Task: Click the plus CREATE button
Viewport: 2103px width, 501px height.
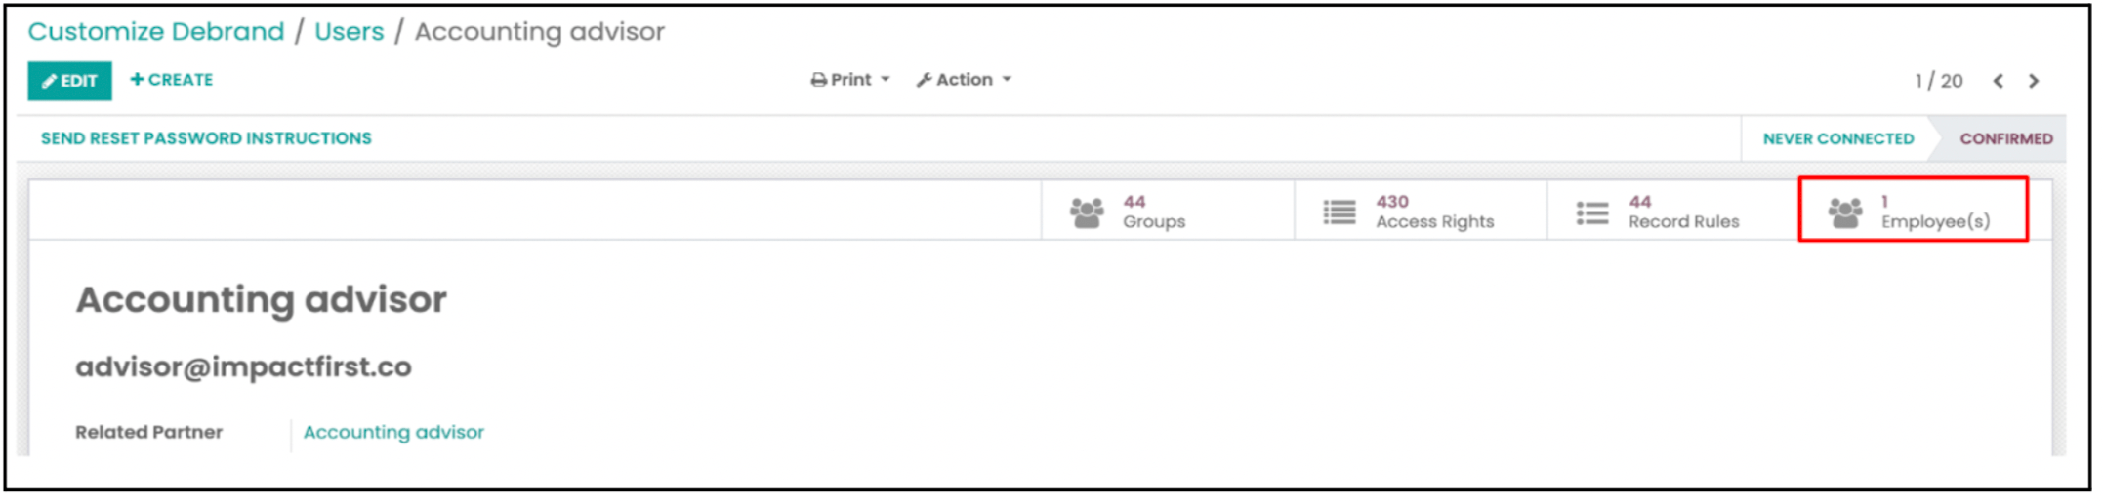Action: 172,80
